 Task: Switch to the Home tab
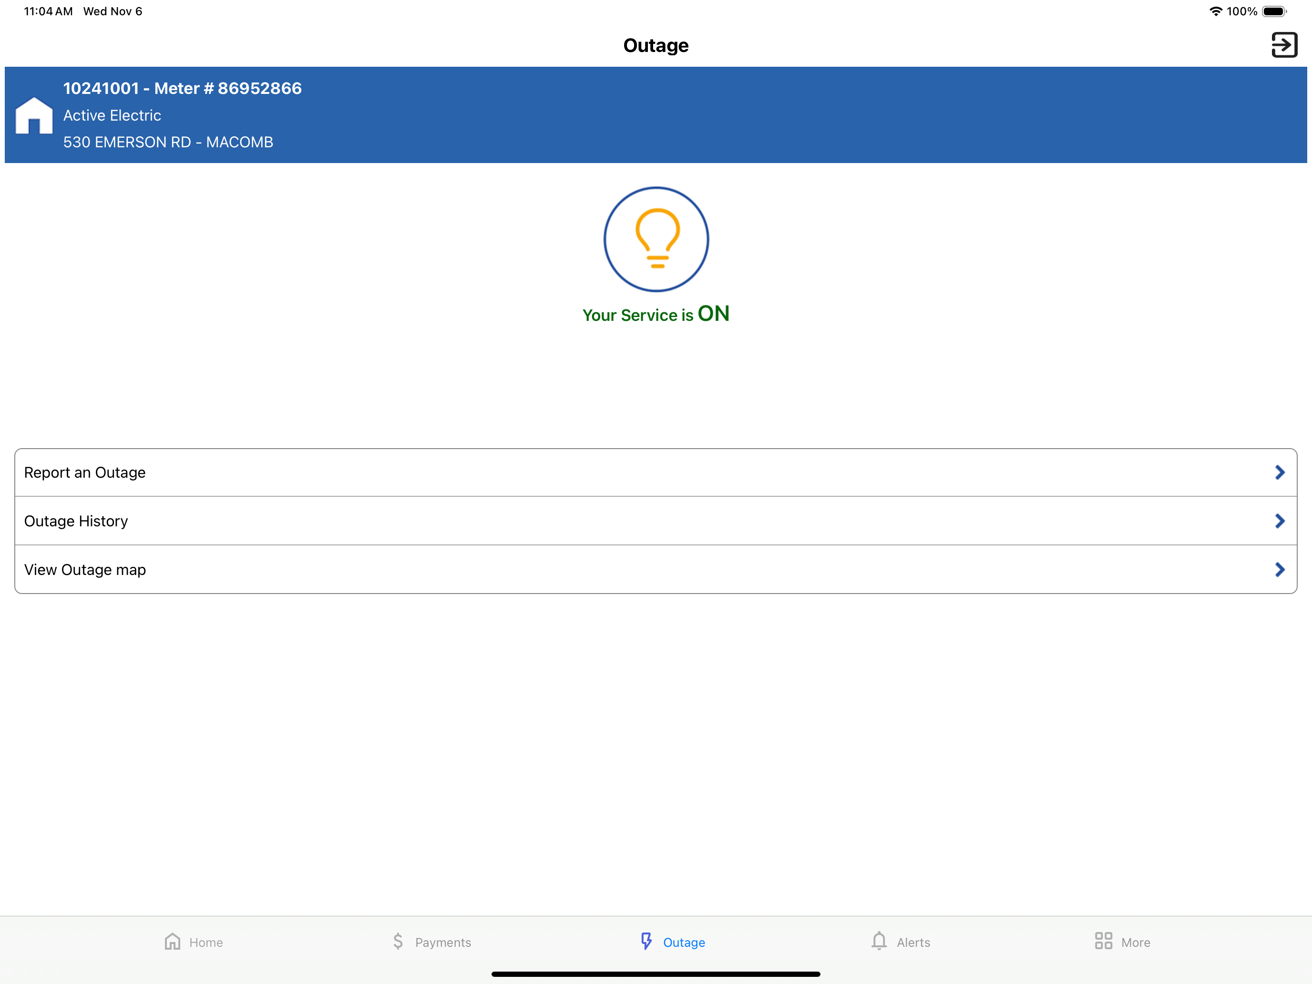pos(194,942)
